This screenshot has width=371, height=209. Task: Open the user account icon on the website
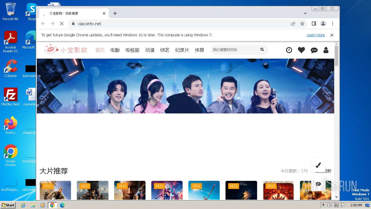[326, 50]
